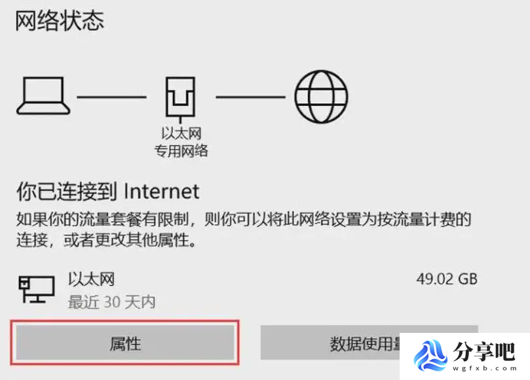Click the laptop computer icon
Viewport: 530px width, 380px height.
43,96
